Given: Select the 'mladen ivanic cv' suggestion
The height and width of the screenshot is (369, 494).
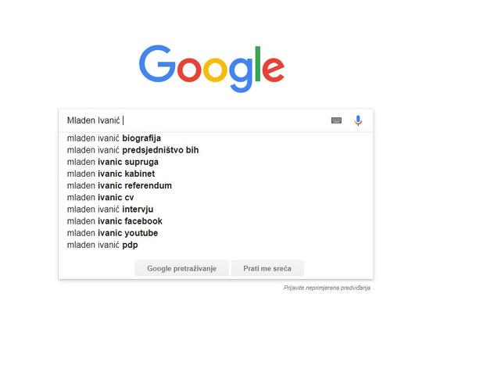Looking at the screenshot, I should [100, 198].
